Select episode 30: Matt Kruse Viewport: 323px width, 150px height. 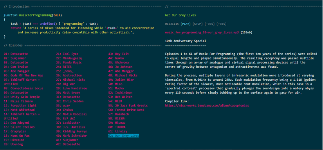(x=68, y=93)
